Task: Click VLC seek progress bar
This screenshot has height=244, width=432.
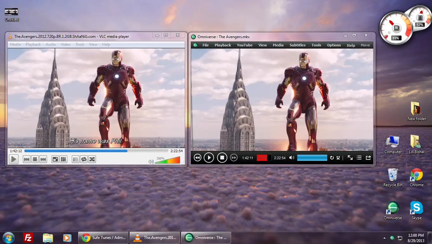Action: 96,151
